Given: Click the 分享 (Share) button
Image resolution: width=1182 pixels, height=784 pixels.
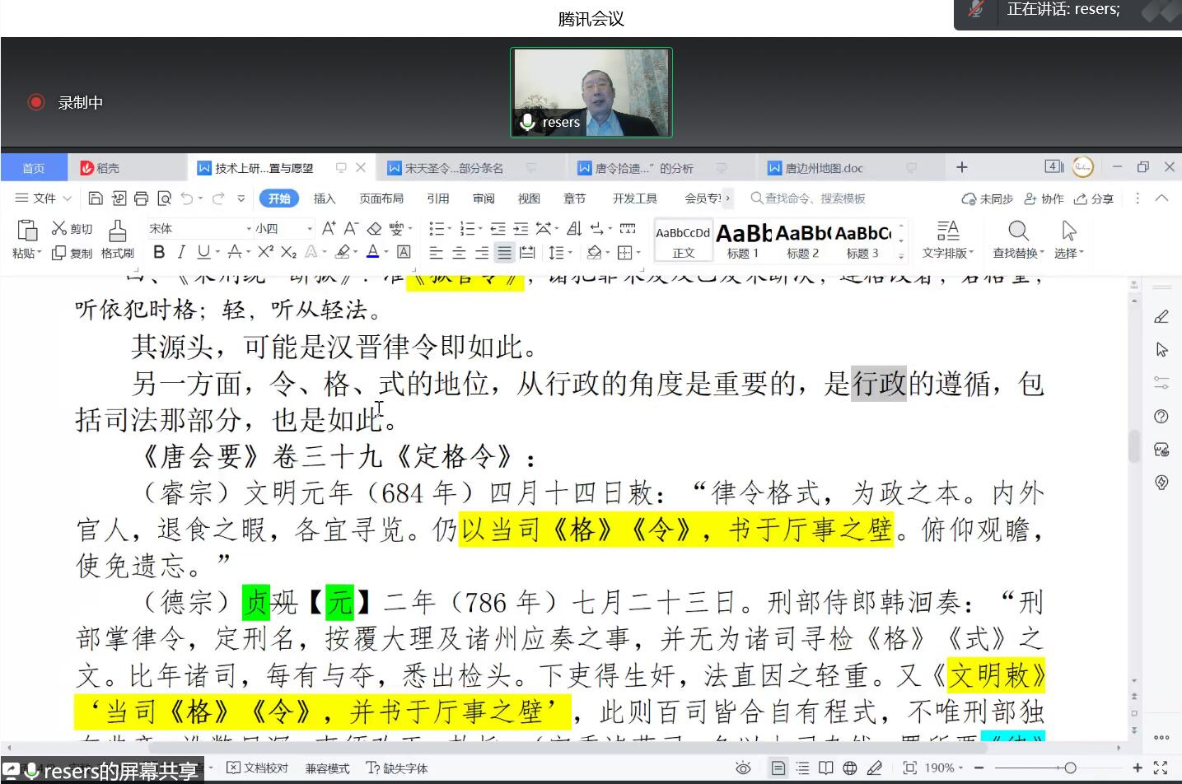Looking at the screenshot, I should pyautogui.click(x=1094, y=198).
